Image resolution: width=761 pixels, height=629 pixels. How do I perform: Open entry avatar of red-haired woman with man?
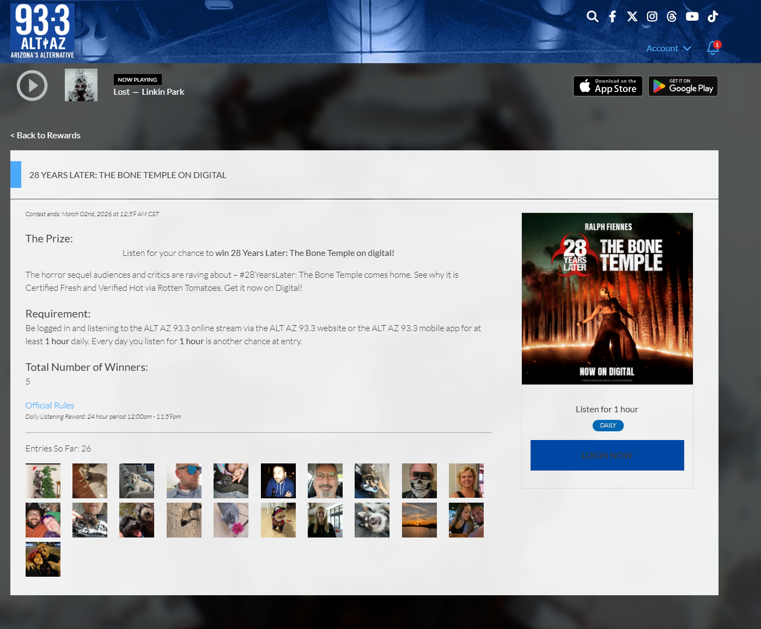click(x=43, y=559)
